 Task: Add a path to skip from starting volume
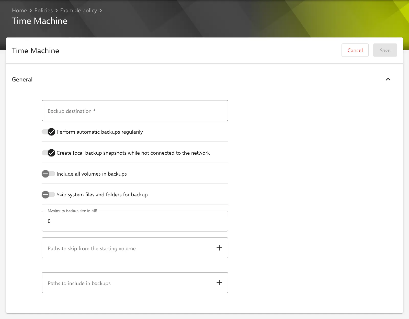click(219, 248)
